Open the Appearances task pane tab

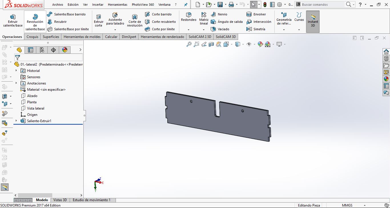(x=386, y=79)
